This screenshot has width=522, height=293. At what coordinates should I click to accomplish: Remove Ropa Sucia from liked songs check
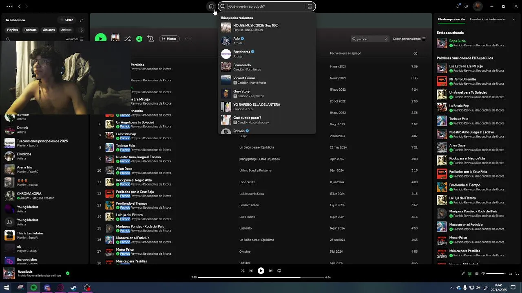coord(68,273)
